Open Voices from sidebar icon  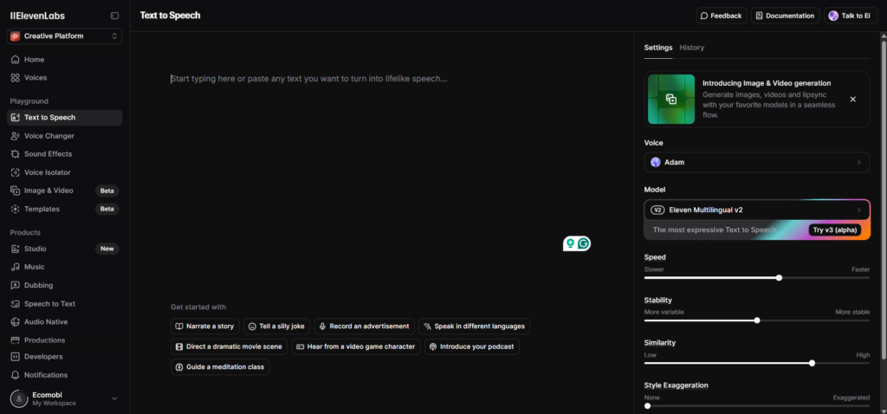tap(16, 78)
